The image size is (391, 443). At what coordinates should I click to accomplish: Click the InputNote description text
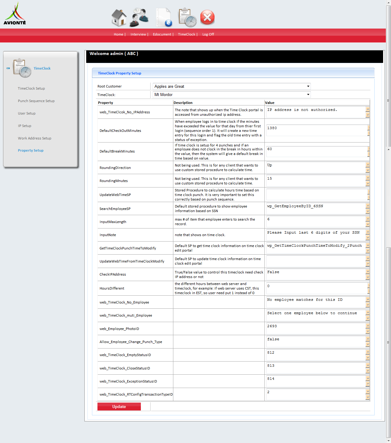tap(200, 235)
